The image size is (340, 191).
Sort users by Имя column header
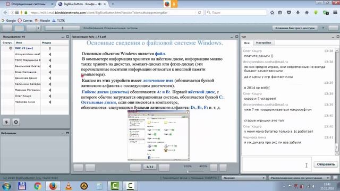28,42
